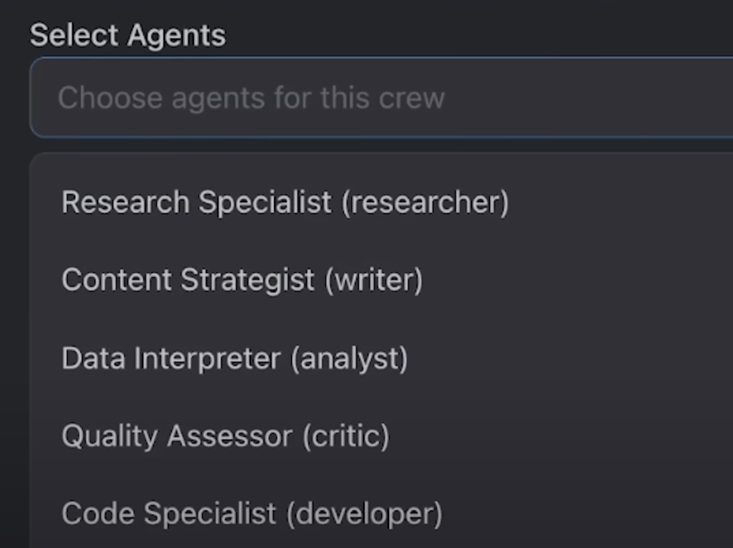
Task: Choose the developer agent option
Action: 252,513
